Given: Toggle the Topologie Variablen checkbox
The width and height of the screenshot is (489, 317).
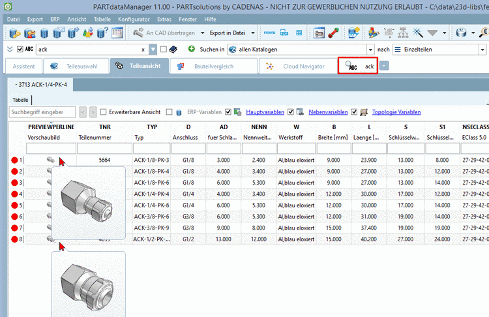Looking at the screenshot, I should coord(355,112).
